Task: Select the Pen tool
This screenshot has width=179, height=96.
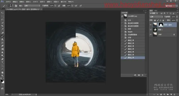Action: pyautogui.click(x=2, y=59)
